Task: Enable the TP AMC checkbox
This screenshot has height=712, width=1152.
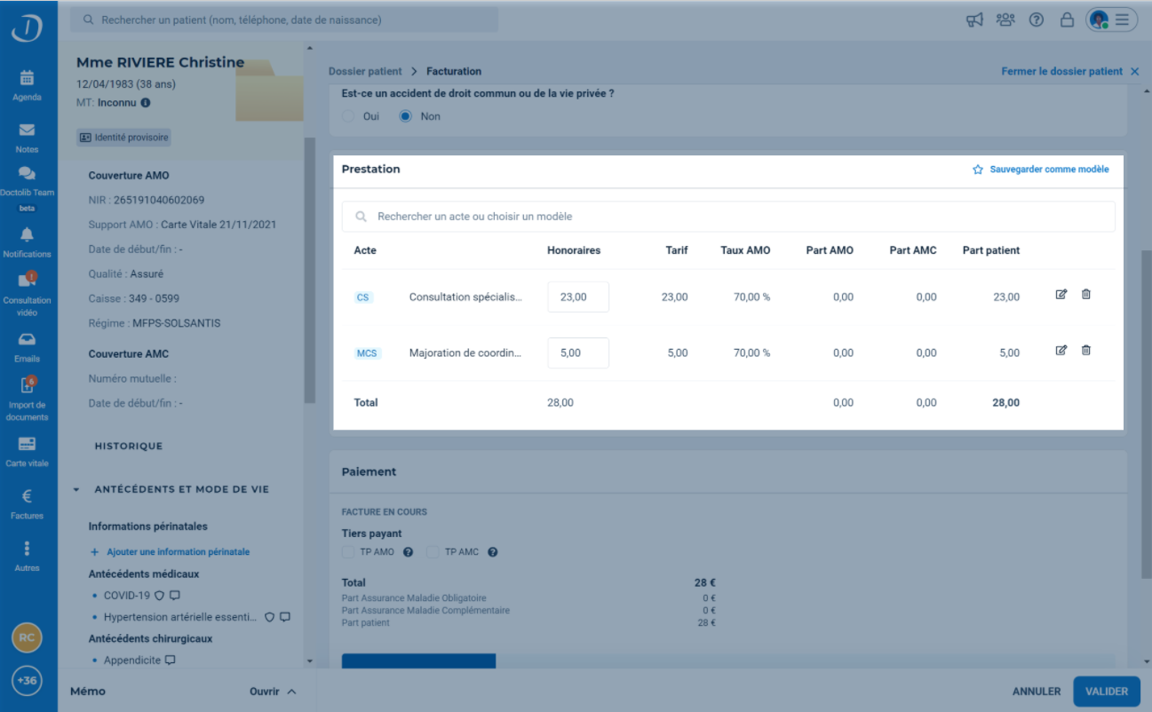Action: click(x=433, y=552)
